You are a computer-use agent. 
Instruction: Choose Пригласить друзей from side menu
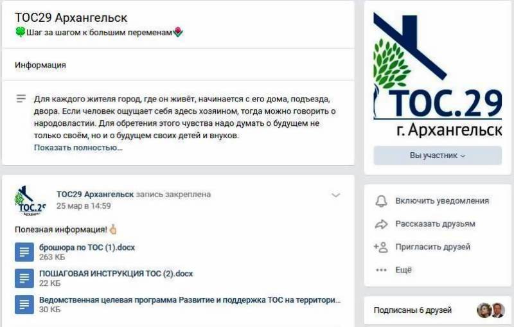point(433,247)
